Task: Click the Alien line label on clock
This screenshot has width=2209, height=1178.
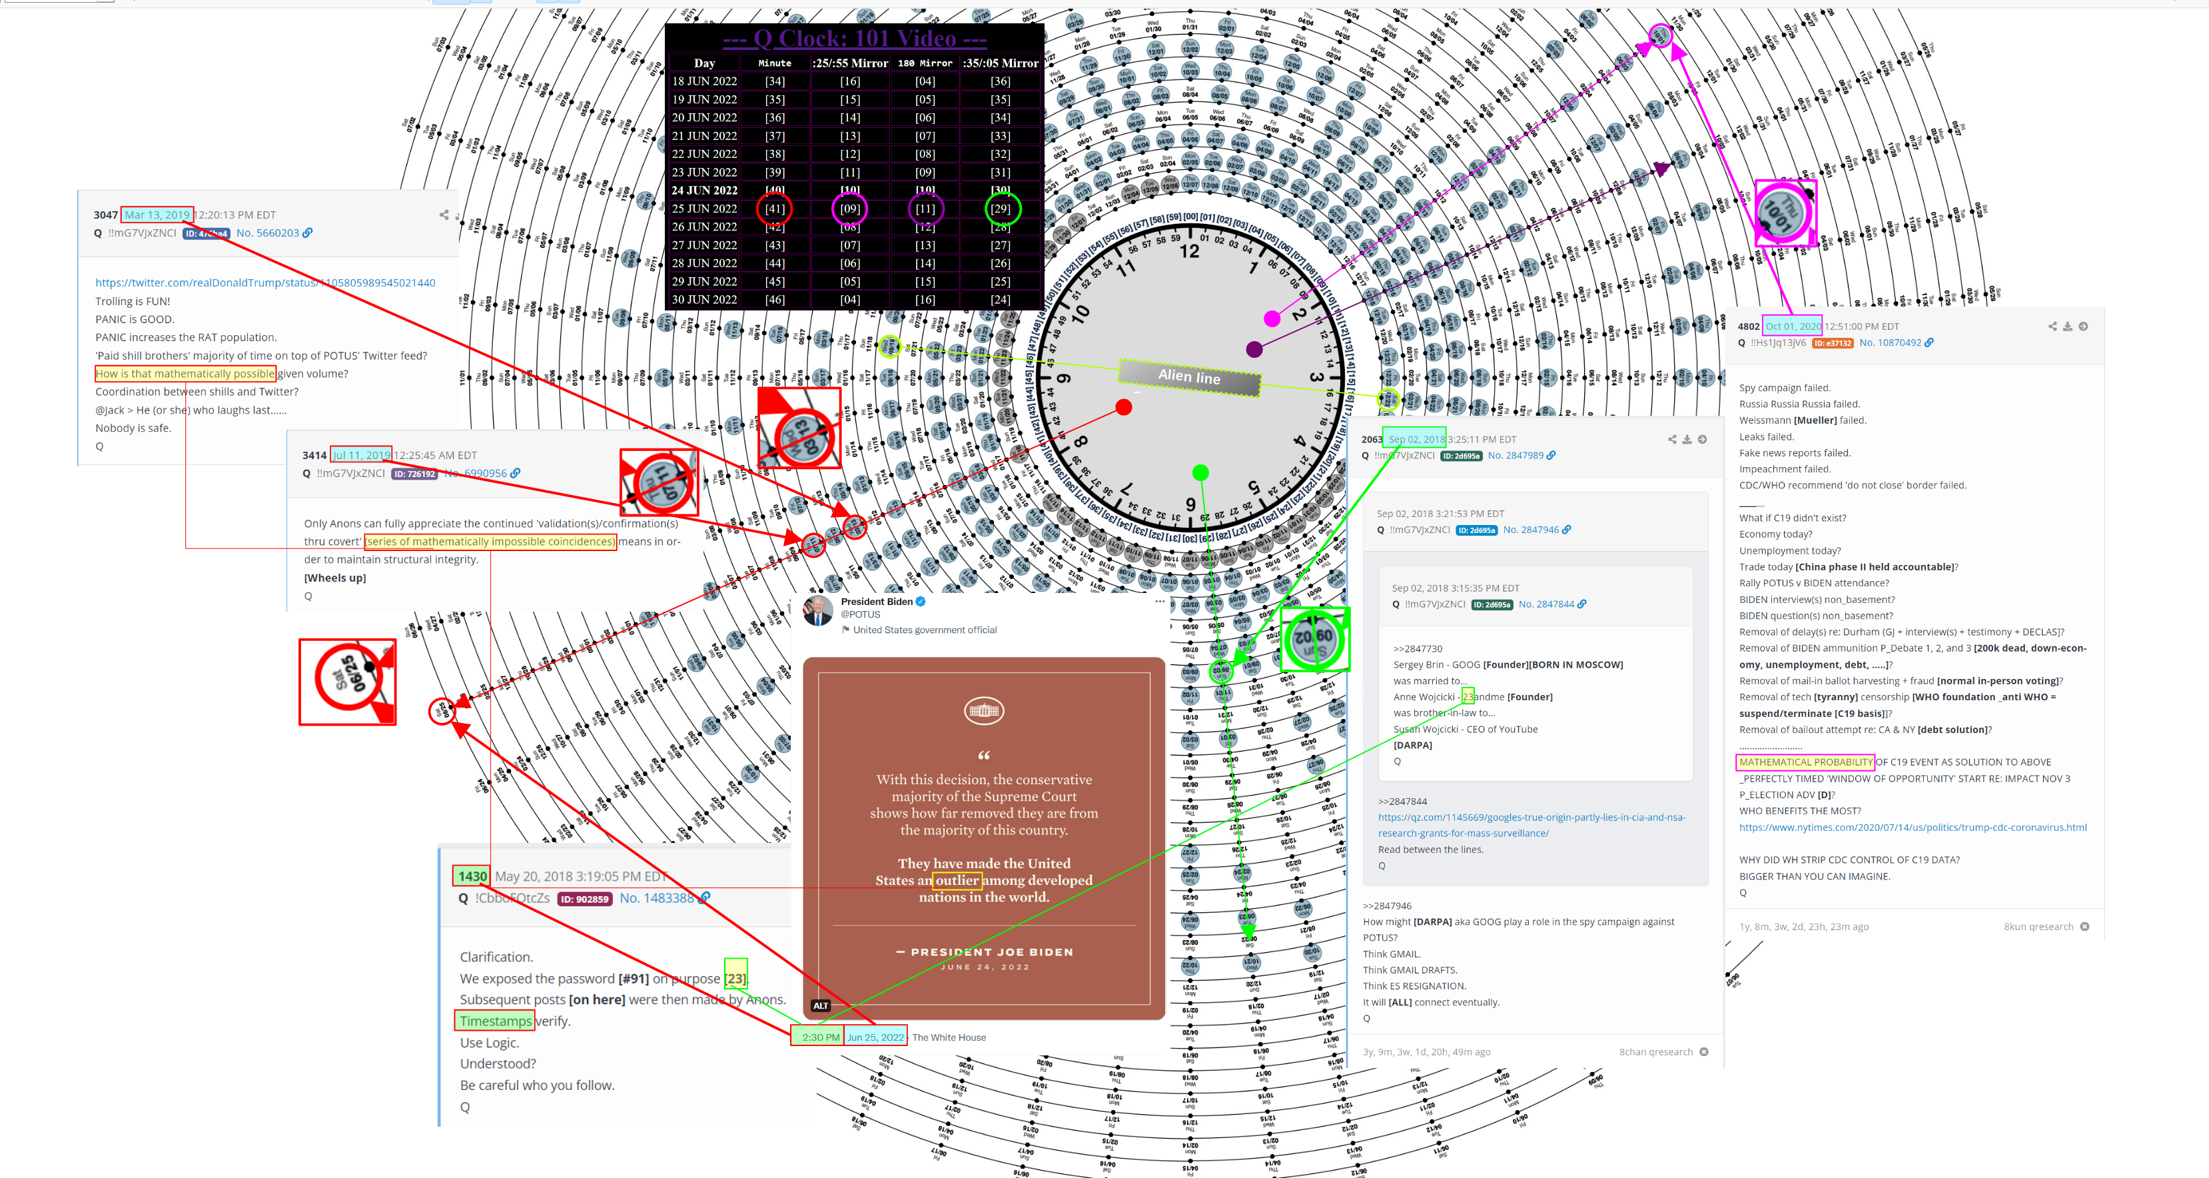Action: (x=1189, y=376)
